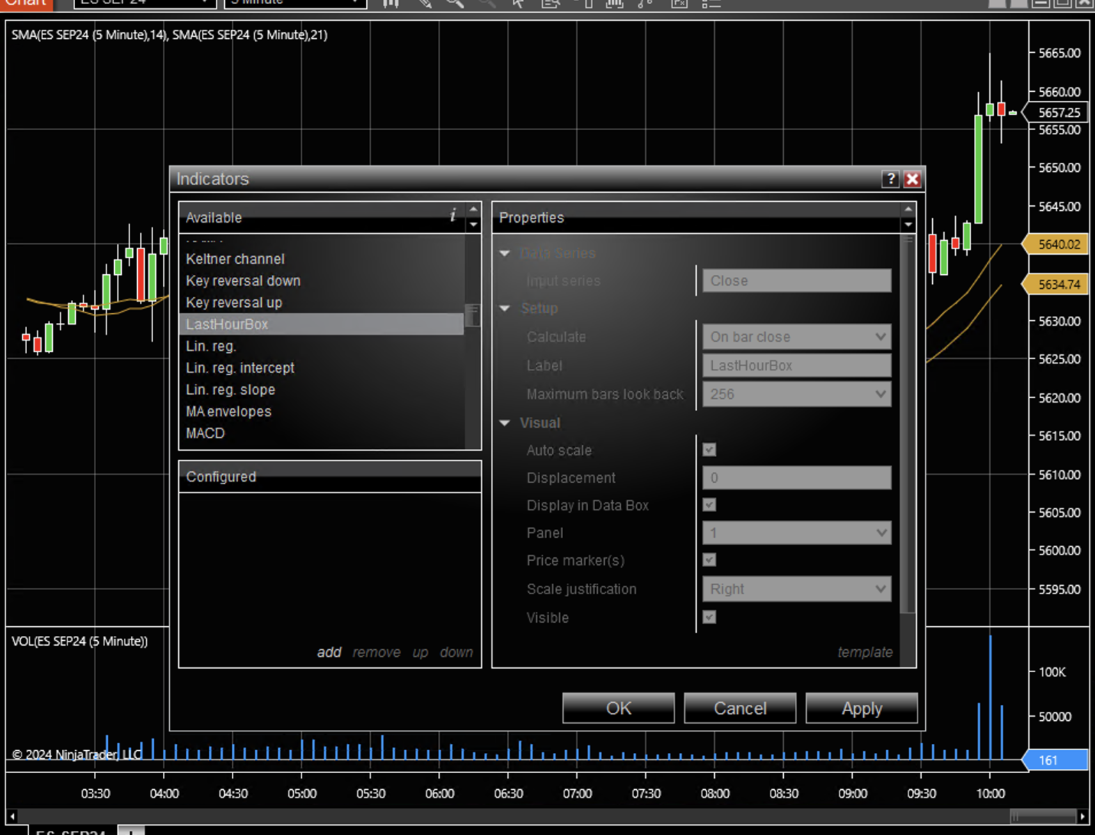Click the SMA indicator label on the chart

pyautogui.click(x=169, y=35)
